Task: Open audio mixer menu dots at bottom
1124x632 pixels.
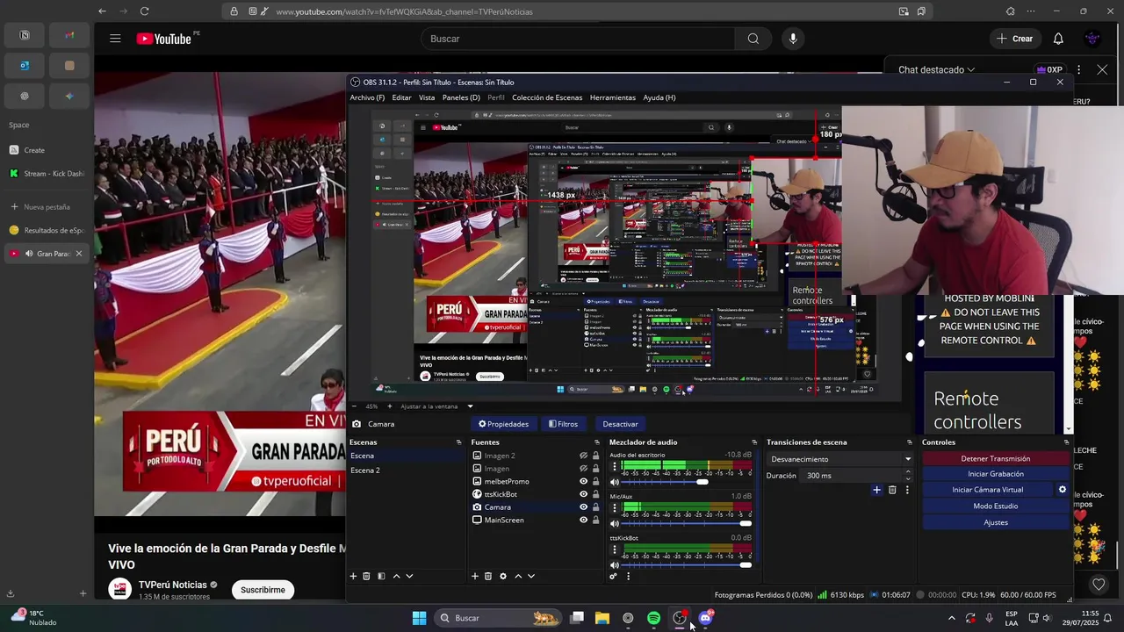Action: [x=628, y=576]
